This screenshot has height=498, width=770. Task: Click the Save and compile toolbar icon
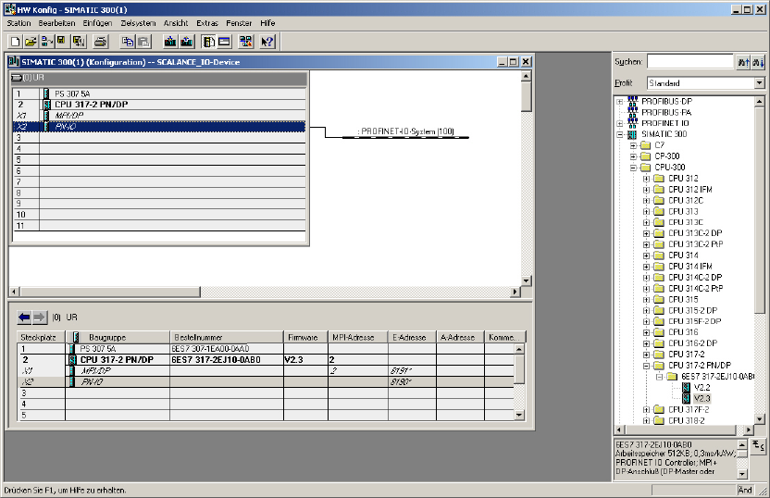point(79,42)
